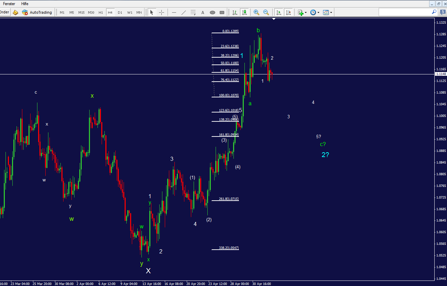
Task: Select the Crosshair tool
Action: (x=161, y=12)
